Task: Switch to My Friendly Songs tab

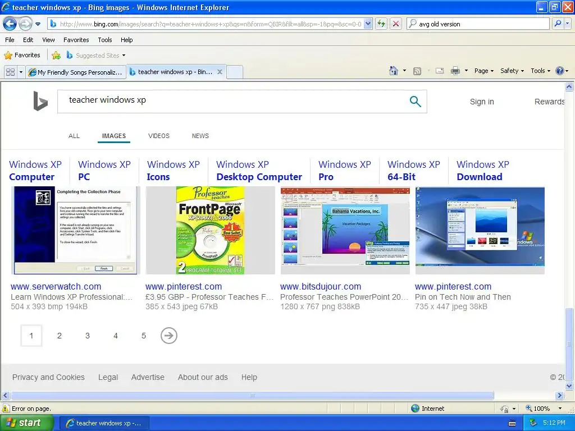Action: tap(76, 72)
